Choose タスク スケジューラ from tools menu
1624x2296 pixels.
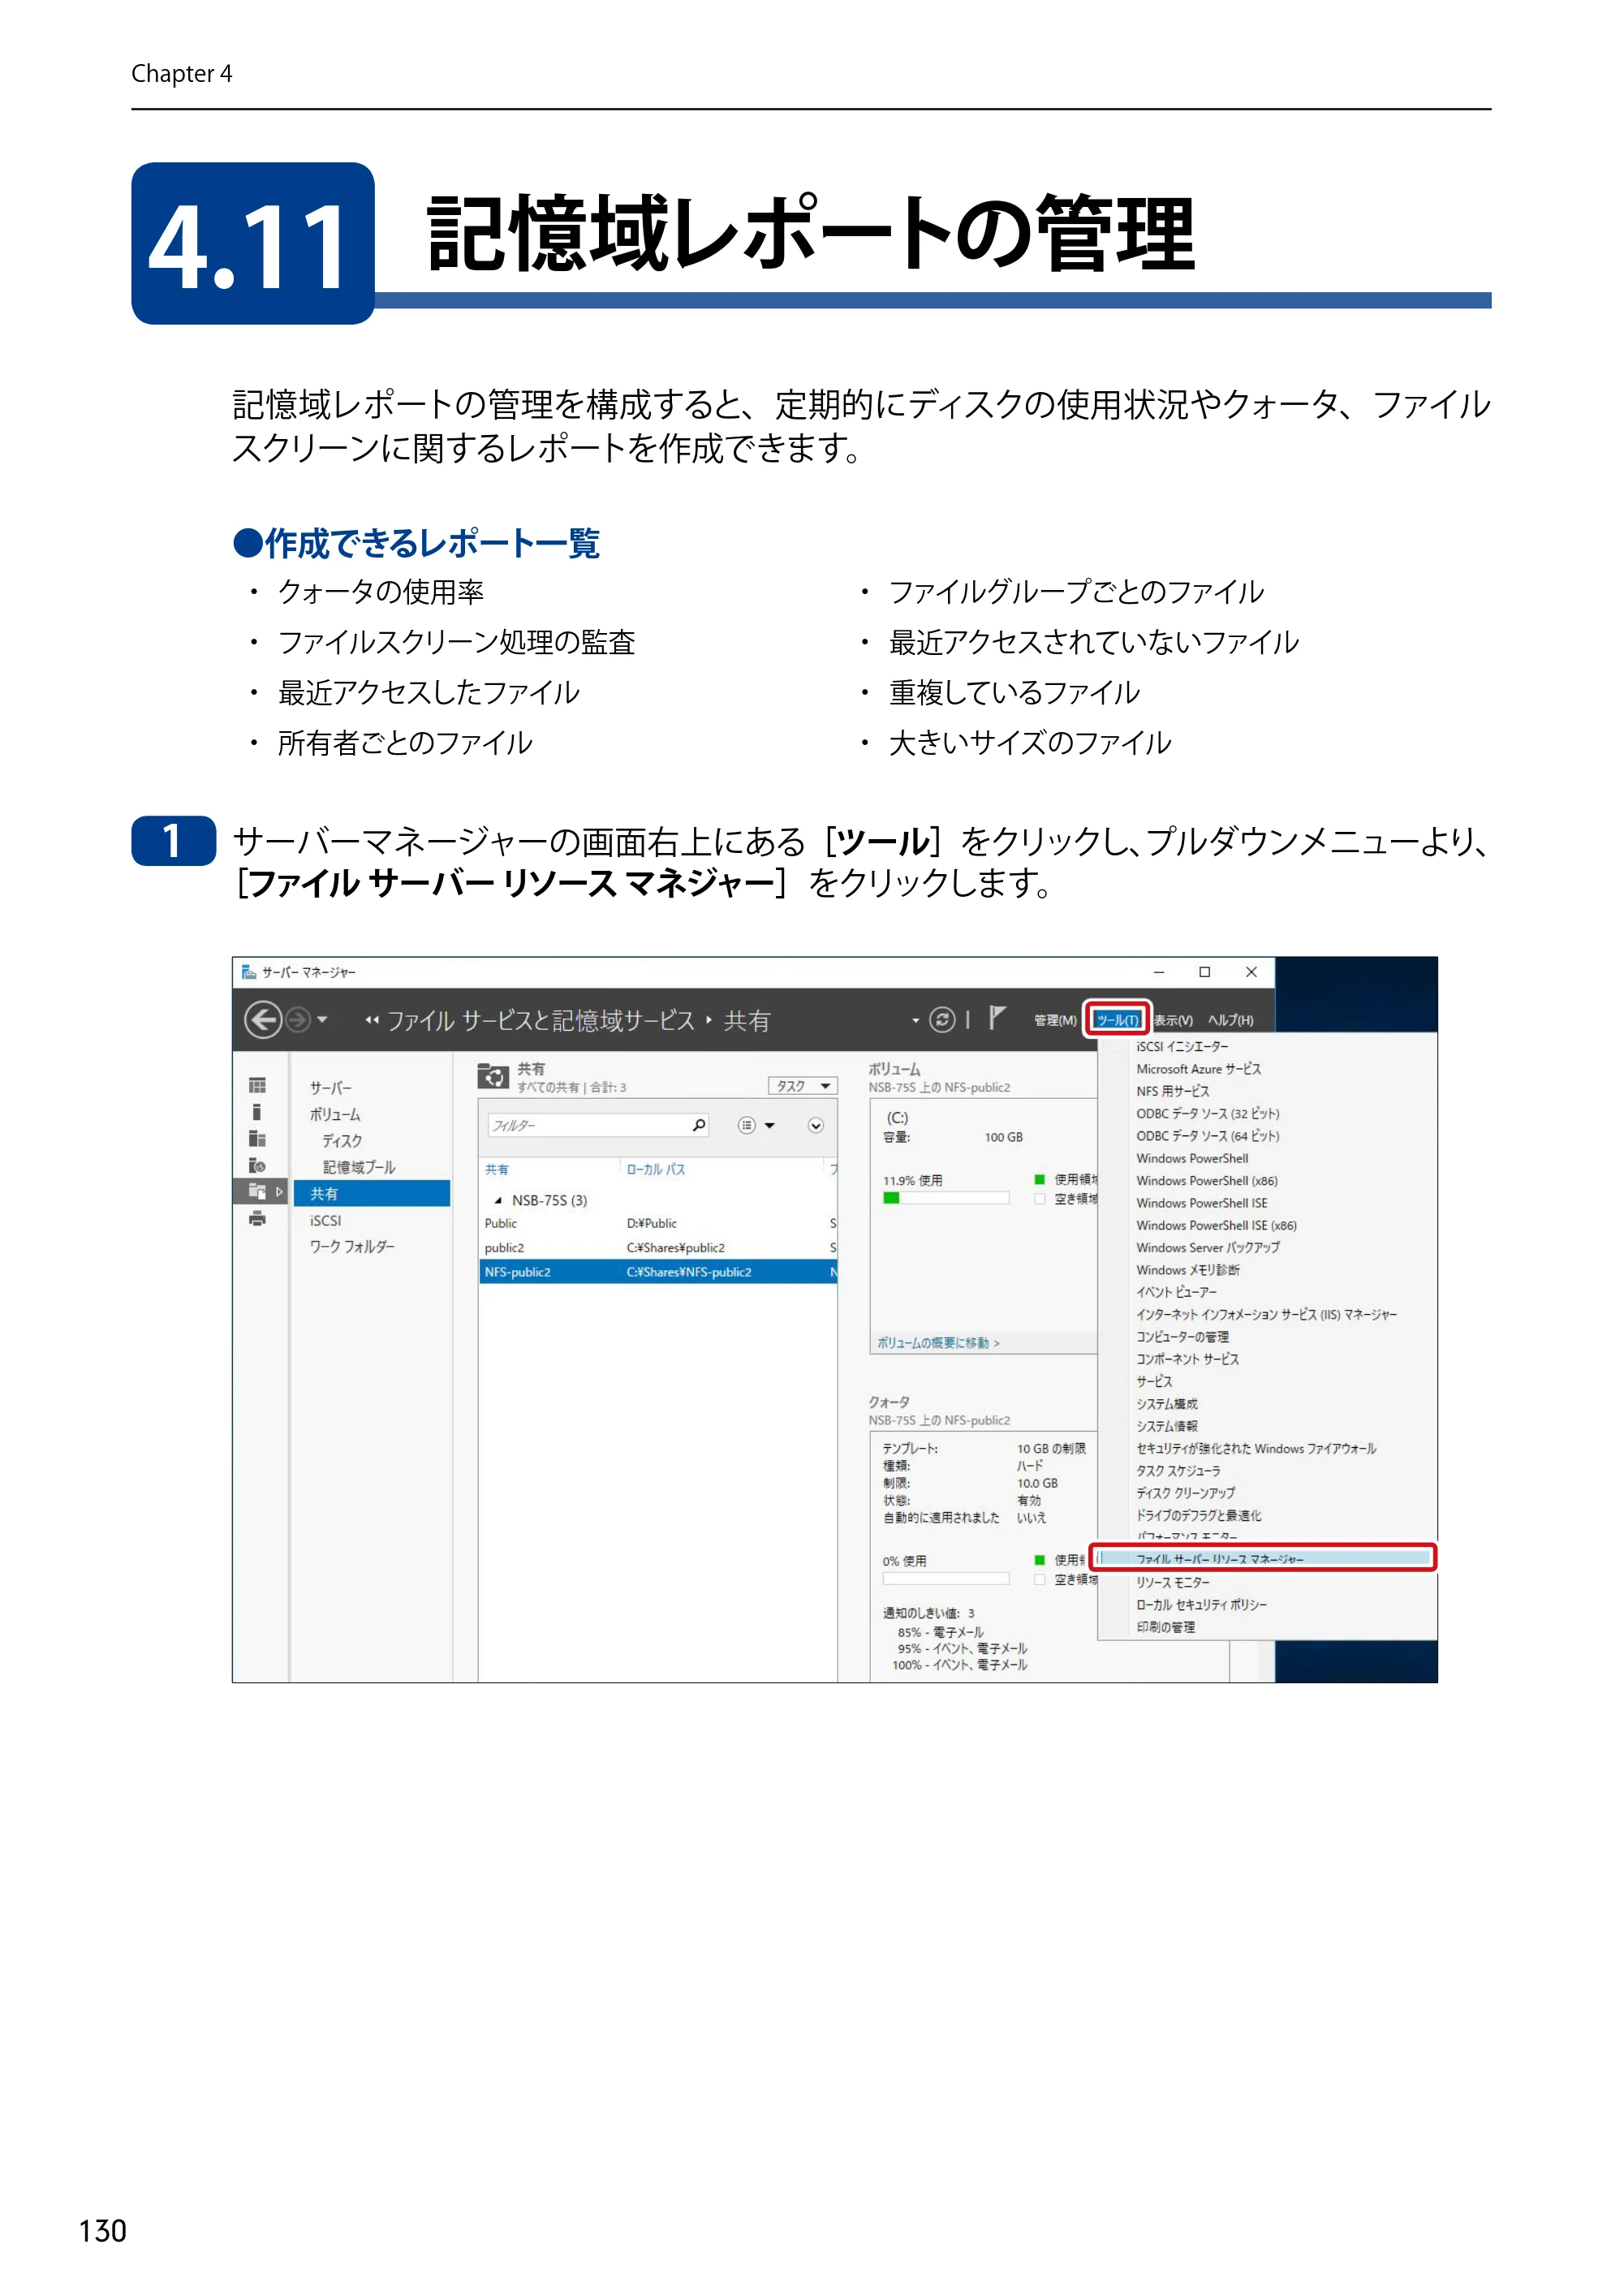pos(1178,1470)
